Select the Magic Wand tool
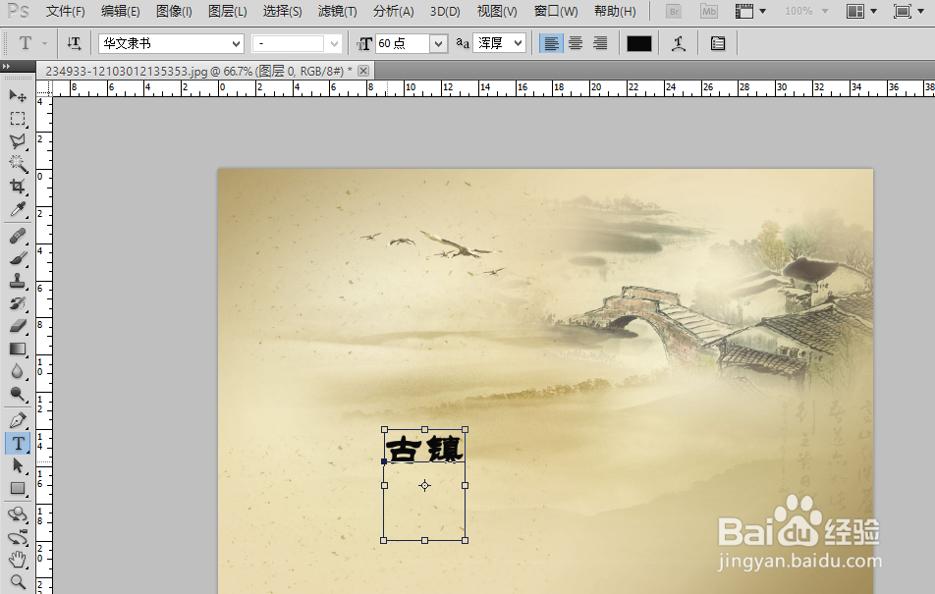935x594 pixels. tap(18, 163)
